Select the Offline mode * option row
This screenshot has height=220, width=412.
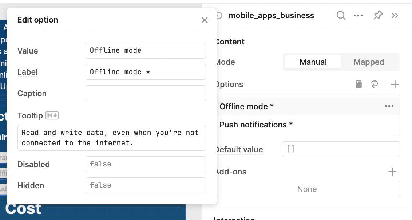click(x=308, y=106)
